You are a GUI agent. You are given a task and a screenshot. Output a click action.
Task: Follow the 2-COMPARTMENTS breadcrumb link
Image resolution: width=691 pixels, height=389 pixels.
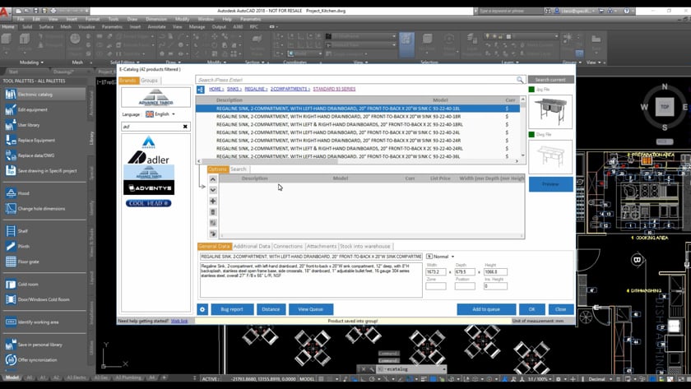click(289, 89)
